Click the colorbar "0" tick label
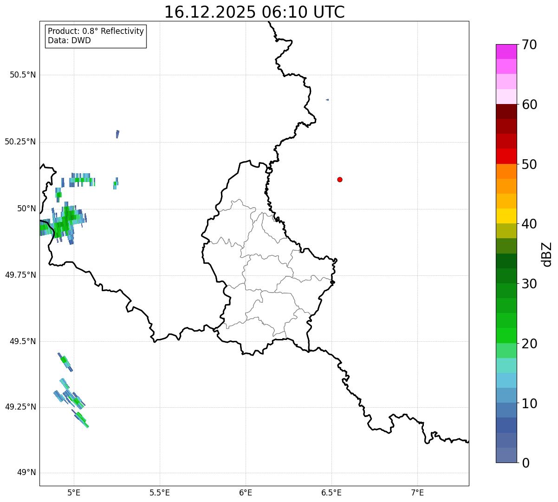558x502 pixels. (526, 463)
